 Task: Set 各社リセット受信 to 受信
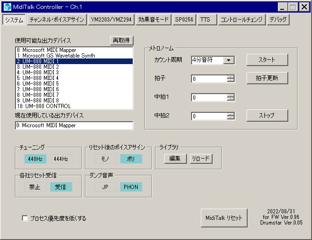(x=61, y=187)
